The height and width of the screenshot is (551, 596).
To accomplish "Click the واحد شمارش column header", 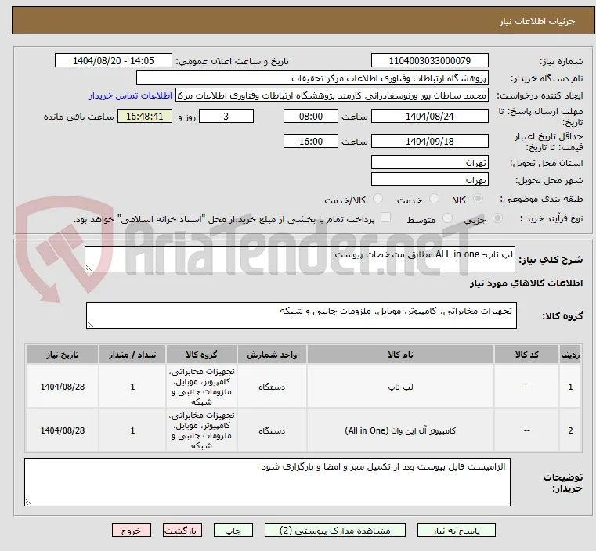I will [x=272, y=355].
